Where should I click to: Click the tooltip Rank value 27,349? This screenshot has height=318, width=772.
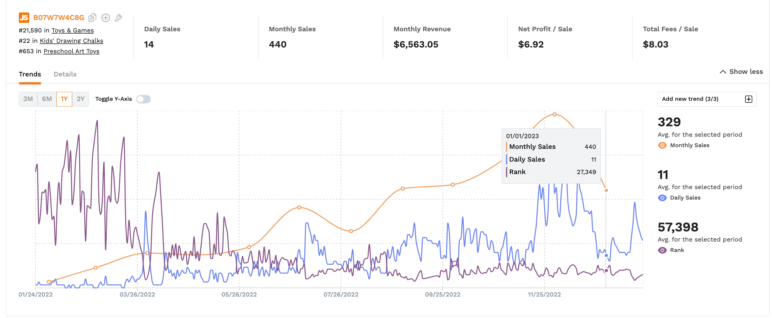tap(586, 172)
